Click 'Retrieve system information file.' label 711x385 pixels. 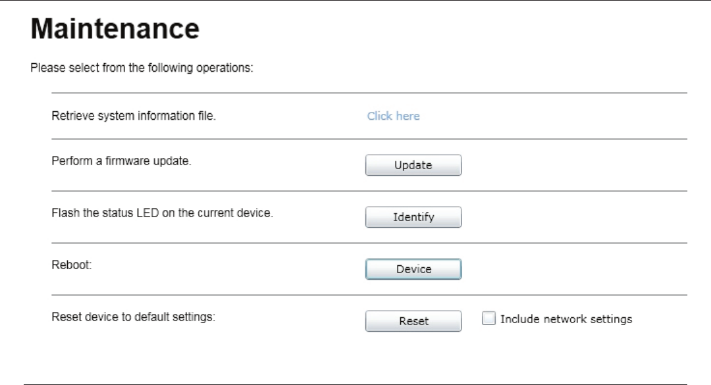133,116
